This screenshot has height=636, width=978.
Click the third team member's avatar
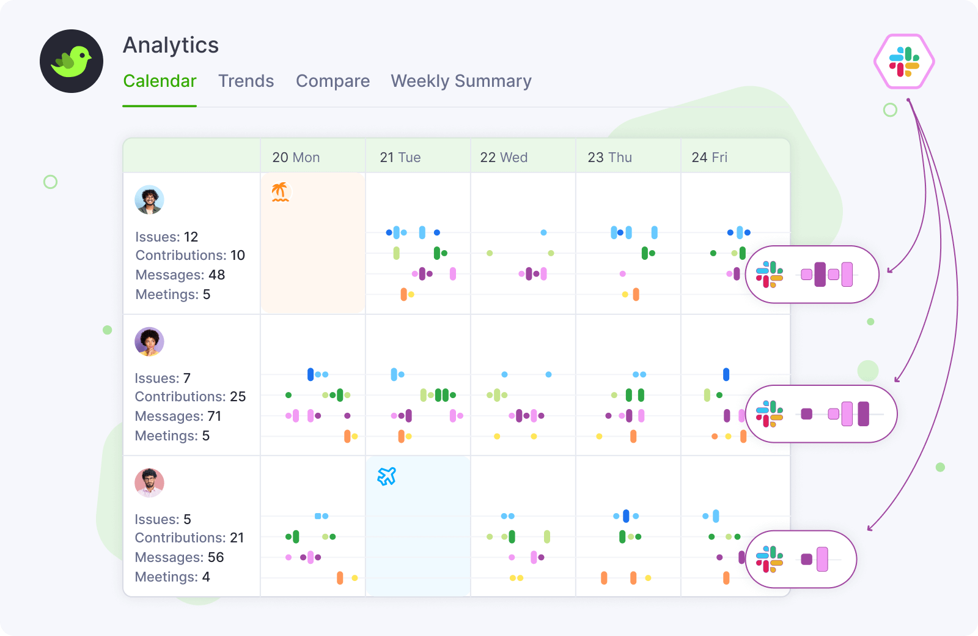coord(149,483)
